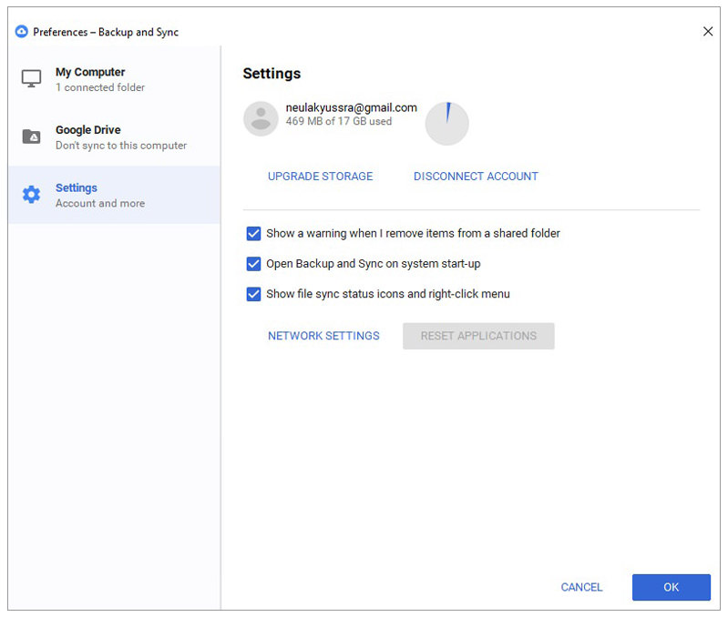Close the Preferences window

pyautogui.click(x=708, y=32)
